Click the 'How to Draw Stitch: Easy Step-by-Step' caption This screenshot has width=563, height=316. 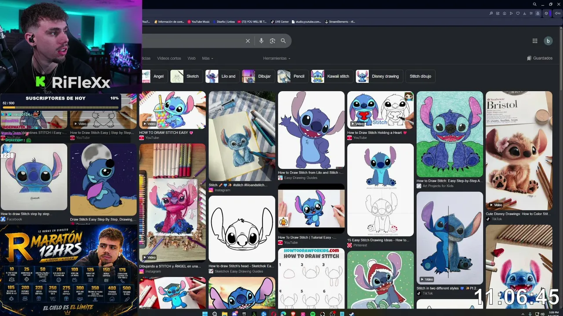[450, 181]
